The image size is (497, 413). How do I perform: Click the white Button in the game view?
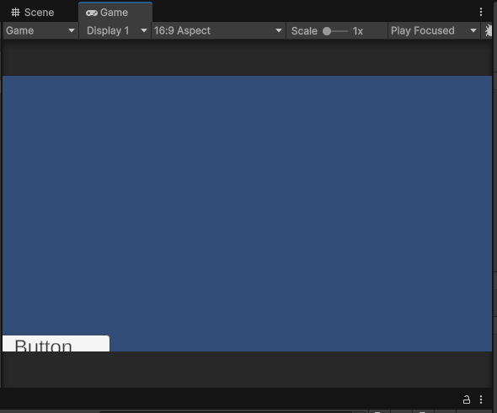[56, 343]
